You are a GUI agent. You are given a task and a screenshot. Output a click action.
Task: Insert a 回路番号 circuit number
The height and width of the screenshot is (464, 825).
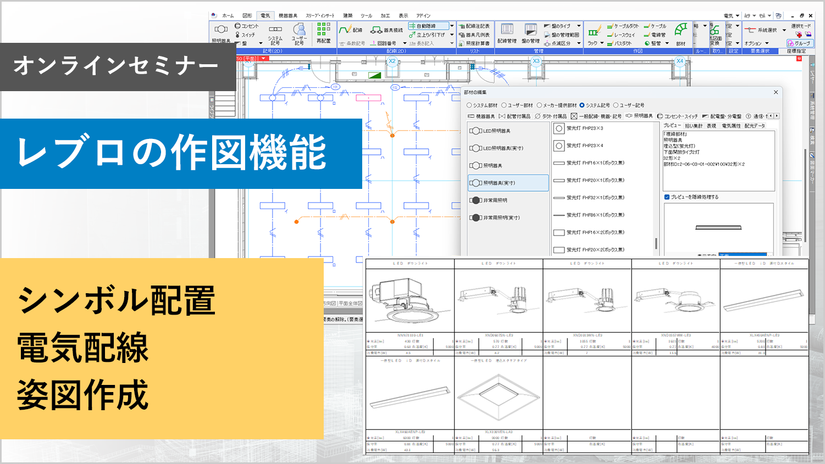pyautogui.click(x=383, y=43)
